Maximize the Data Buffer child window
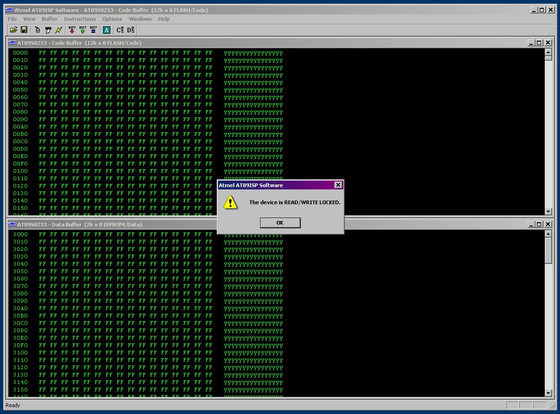 pos(539,224)
